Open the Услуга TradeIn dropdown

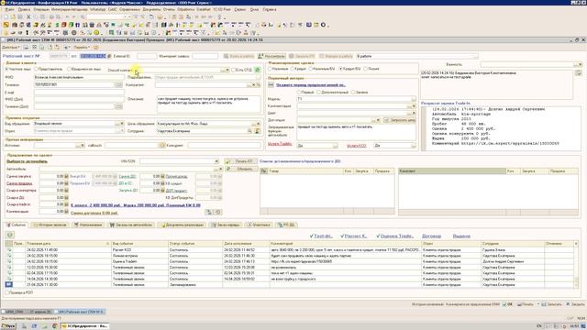336,146
